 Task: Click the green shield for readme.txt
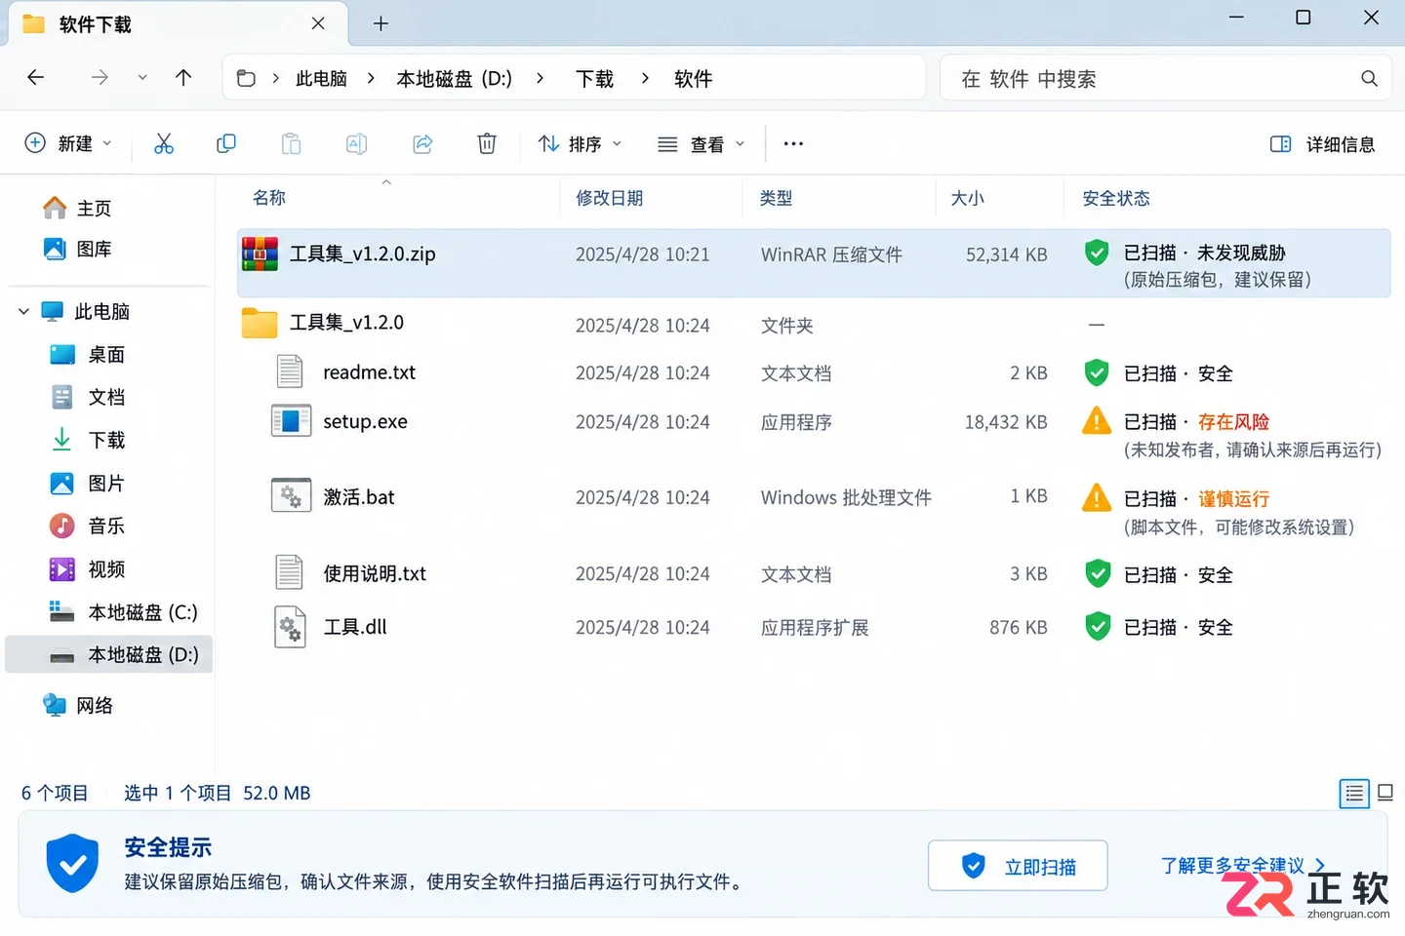[x=1097, y=372]
